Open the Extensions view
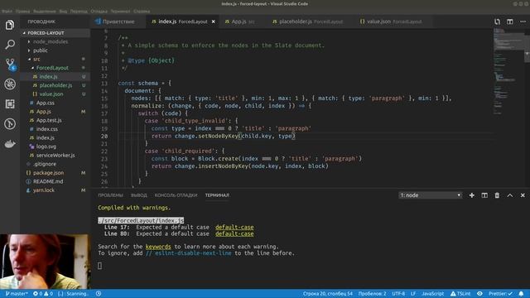This screenshot has width=530, height=298. [x=10, y=103]
